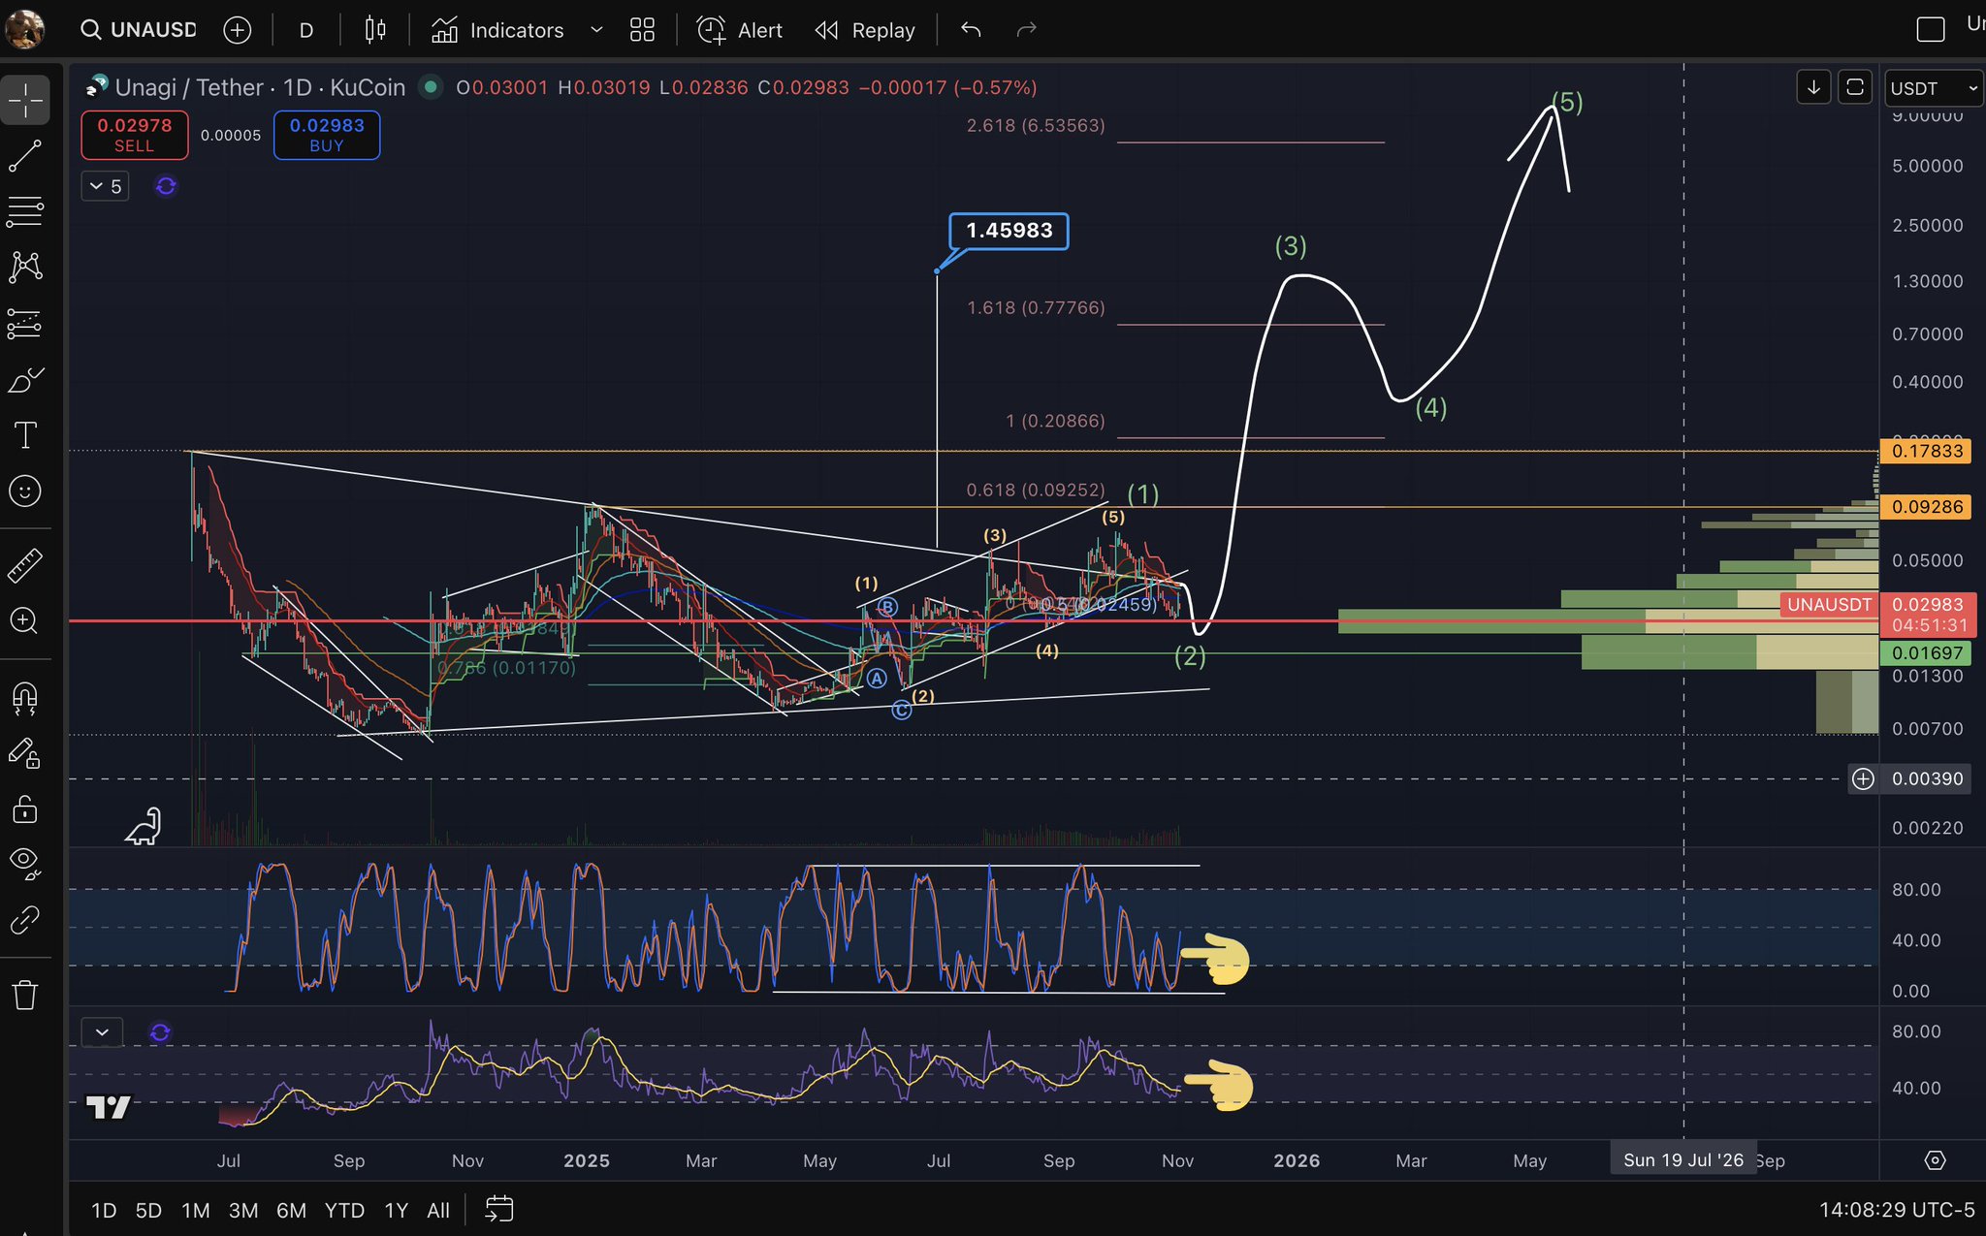Open the emoji stickers tool
The height and width of the screenshot is (1236, 1986).
[x=25, y=491]
